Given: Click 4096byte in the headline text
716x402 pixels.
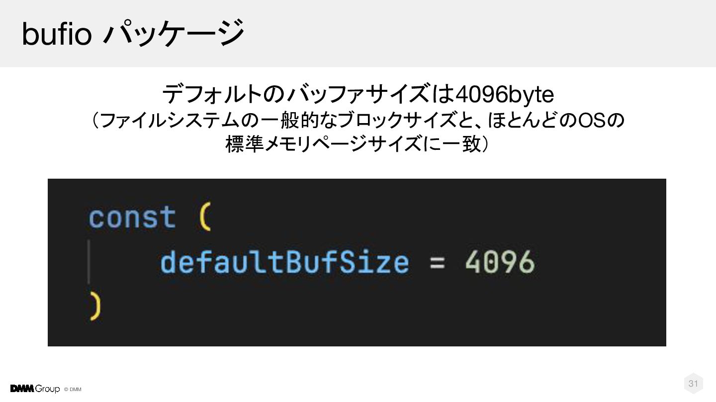Looking at the screenshot, I should click(x=505, y=94).
